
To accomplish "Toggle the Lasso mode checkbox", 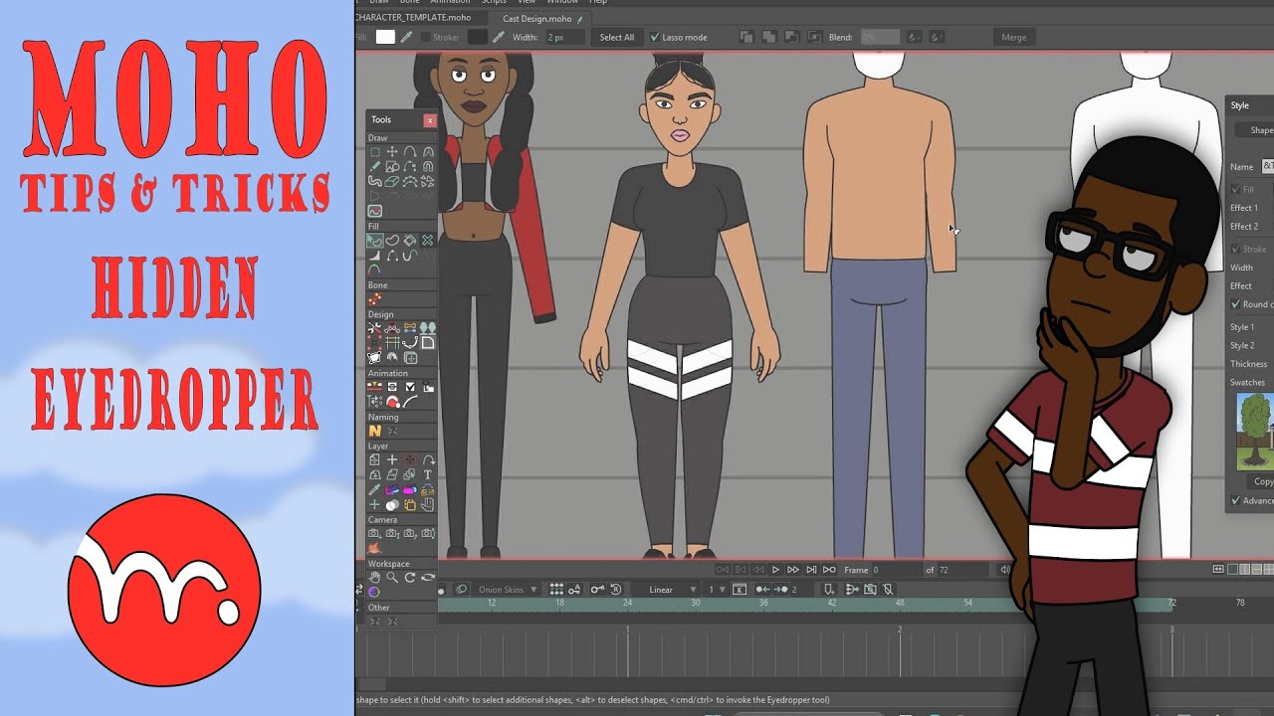I will pos(654,38).
